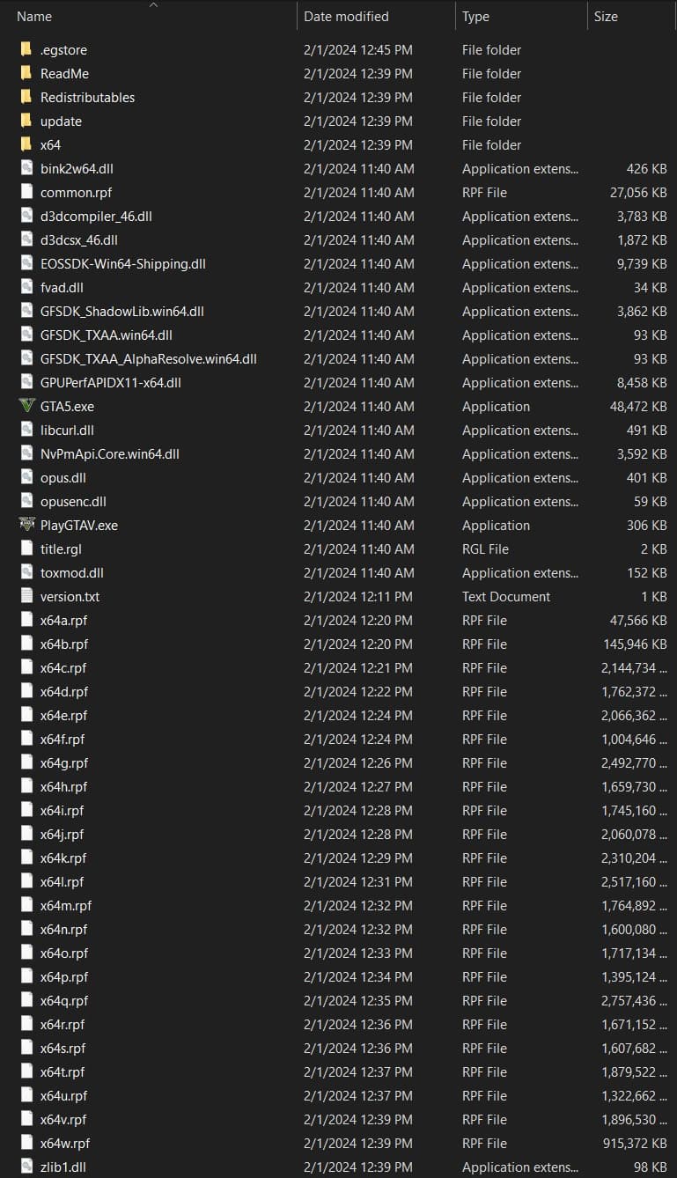Click the GPUPerfAPIDX11-x64.dll file icon
The image size is (677, 1178).
pyautogui.click(x=26, y=382)
